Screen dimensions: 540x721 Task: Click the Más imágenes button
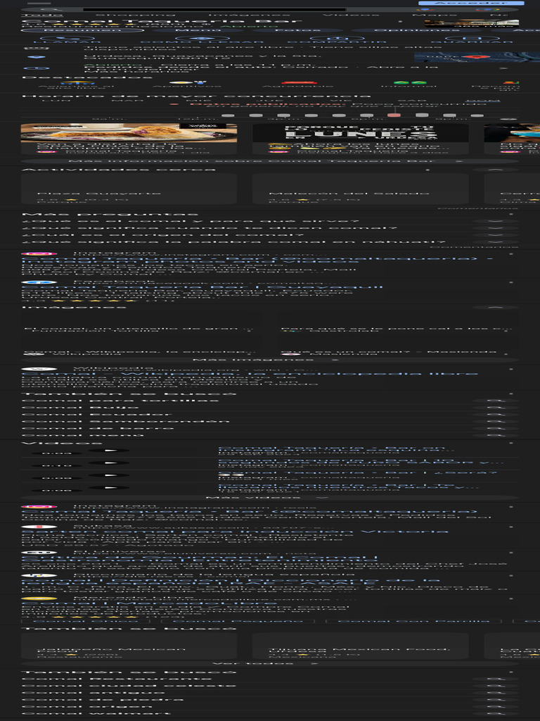click(x=270, y=360)
